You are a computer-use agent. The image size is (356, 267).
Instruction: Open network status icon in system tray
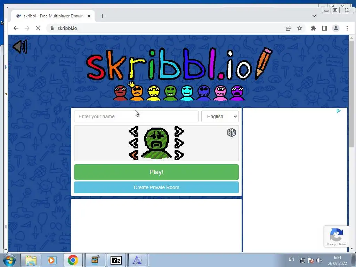pos(302,260)
